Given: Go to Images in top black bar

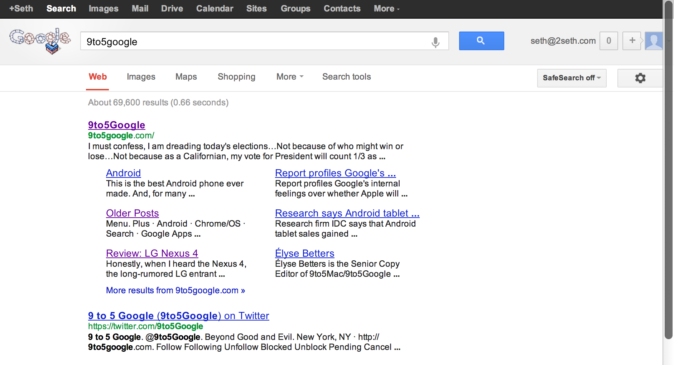Looking at the screenshot, I should [x=103, y=9].
